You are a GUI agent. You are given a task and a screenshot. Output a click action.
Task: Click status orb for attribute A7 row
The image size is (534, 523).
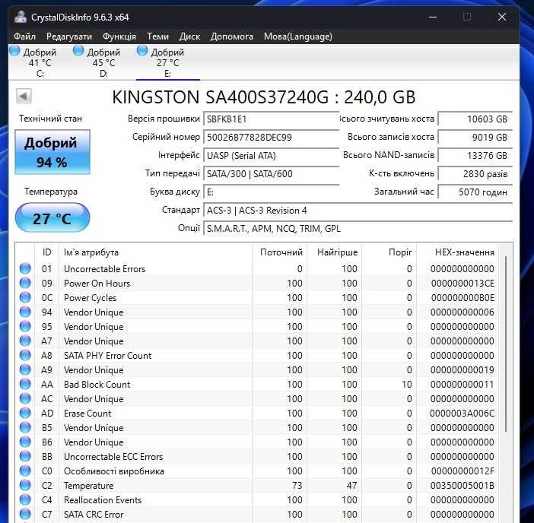[25, 341]
